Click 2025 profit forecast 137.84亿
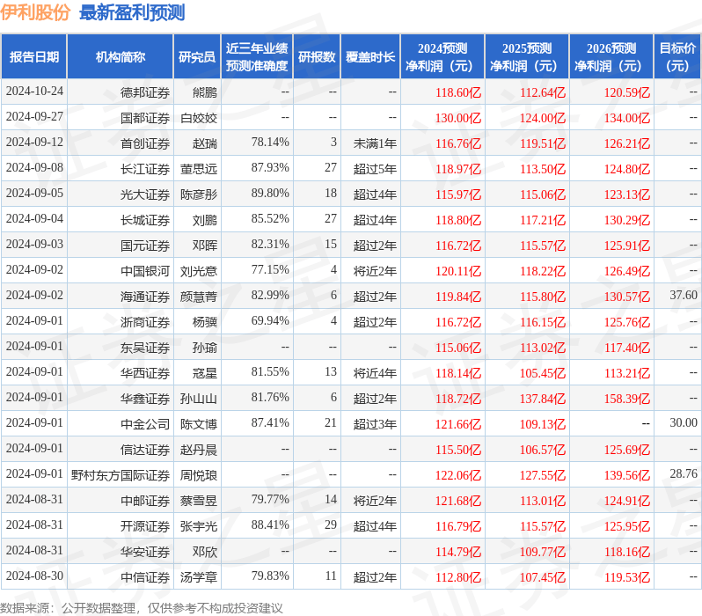The height and width of the screenshot is (616, 702). tap(543, 400)
